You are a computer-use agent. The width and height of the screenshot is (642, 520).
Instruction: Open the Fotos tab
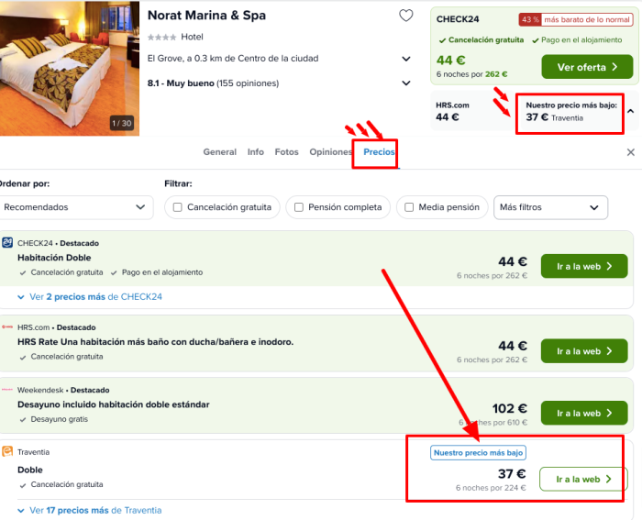tap(286, 152)
